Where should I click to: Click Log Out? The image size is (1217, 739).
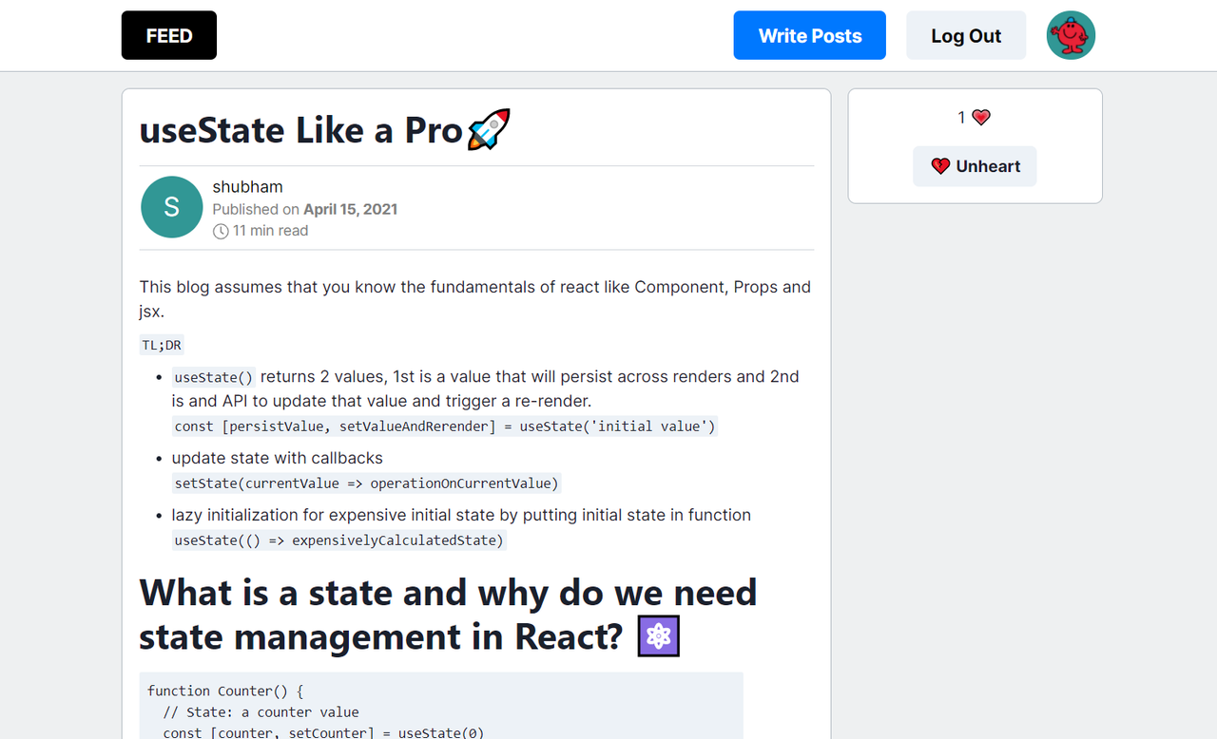[x=966, y=35]
